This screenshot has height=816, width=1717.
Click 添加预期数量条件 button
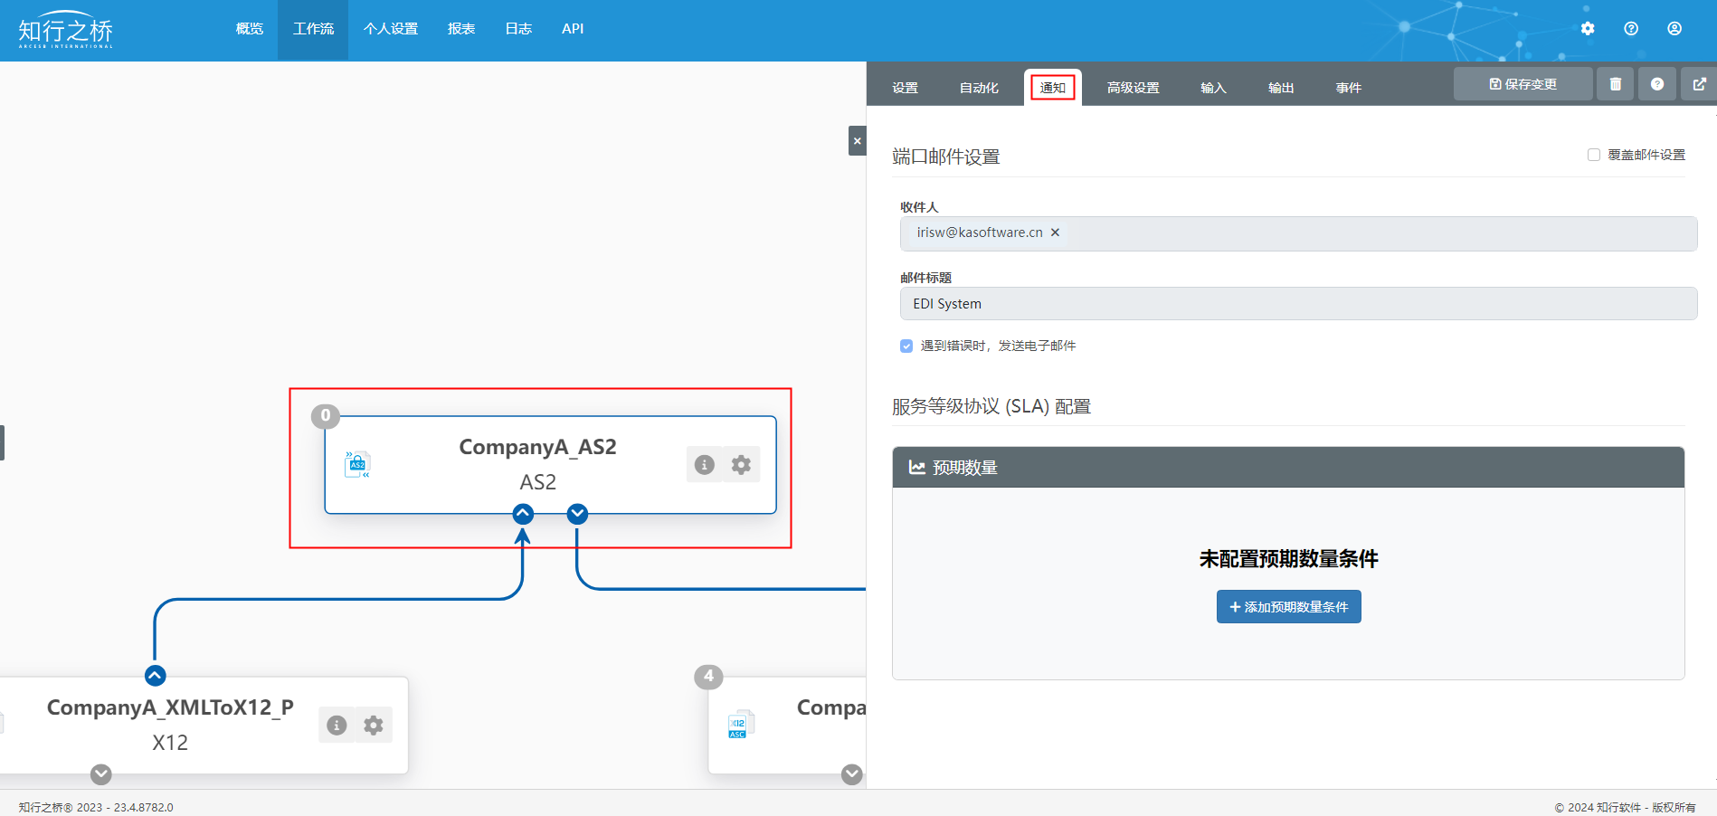tap(1288, 607)
